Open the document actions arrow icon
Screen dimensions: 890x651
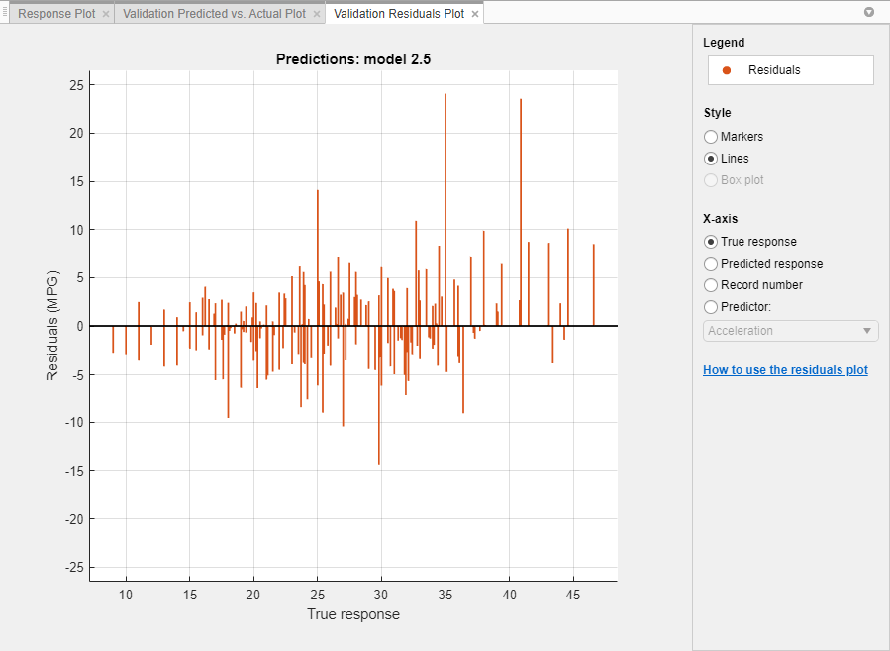[869, 12]
